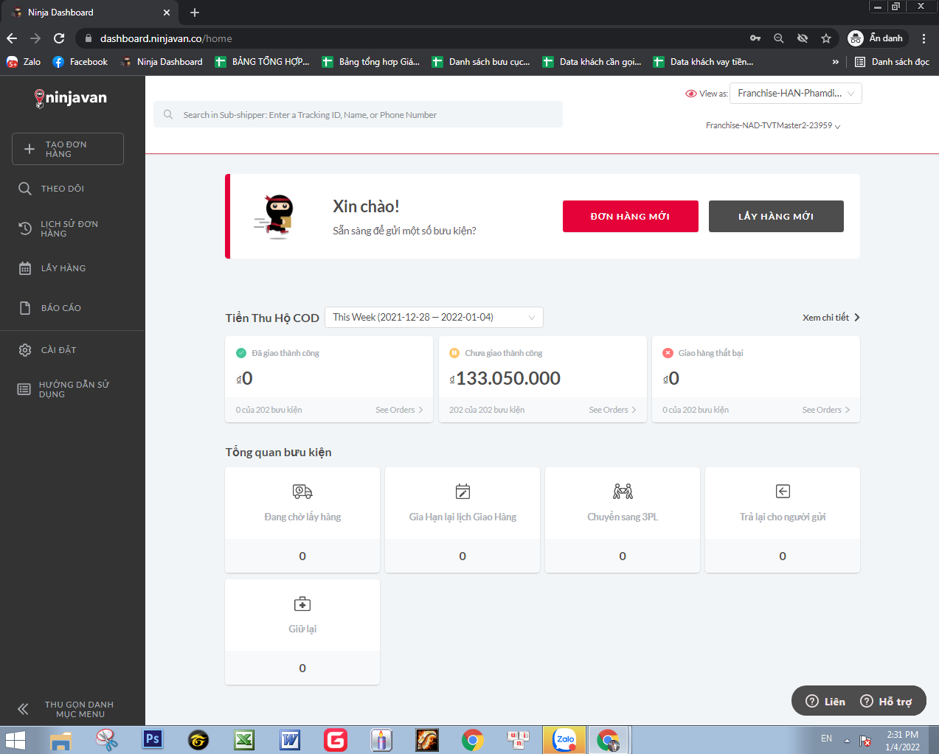
Task: Click the ninjavan logo in sidebar
Action: pyautogui.click(x=71, y=98)
